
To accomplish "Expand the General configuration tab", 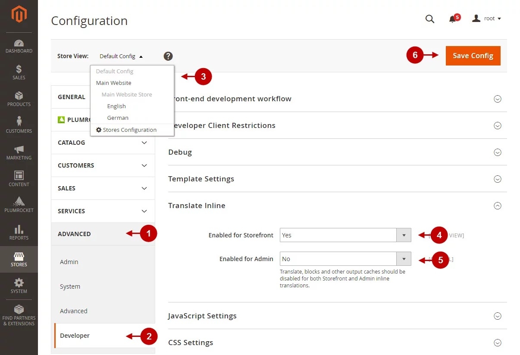I will pos(71,97).
